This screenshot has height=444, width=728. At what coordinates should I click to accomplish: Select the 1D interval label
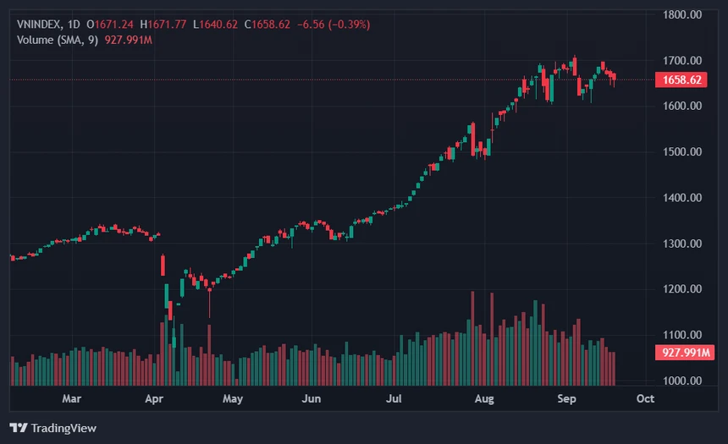tap(74, 25)
